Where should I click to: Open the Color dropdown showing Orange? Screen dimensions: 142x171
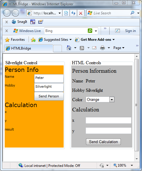(x=100, y=99)
